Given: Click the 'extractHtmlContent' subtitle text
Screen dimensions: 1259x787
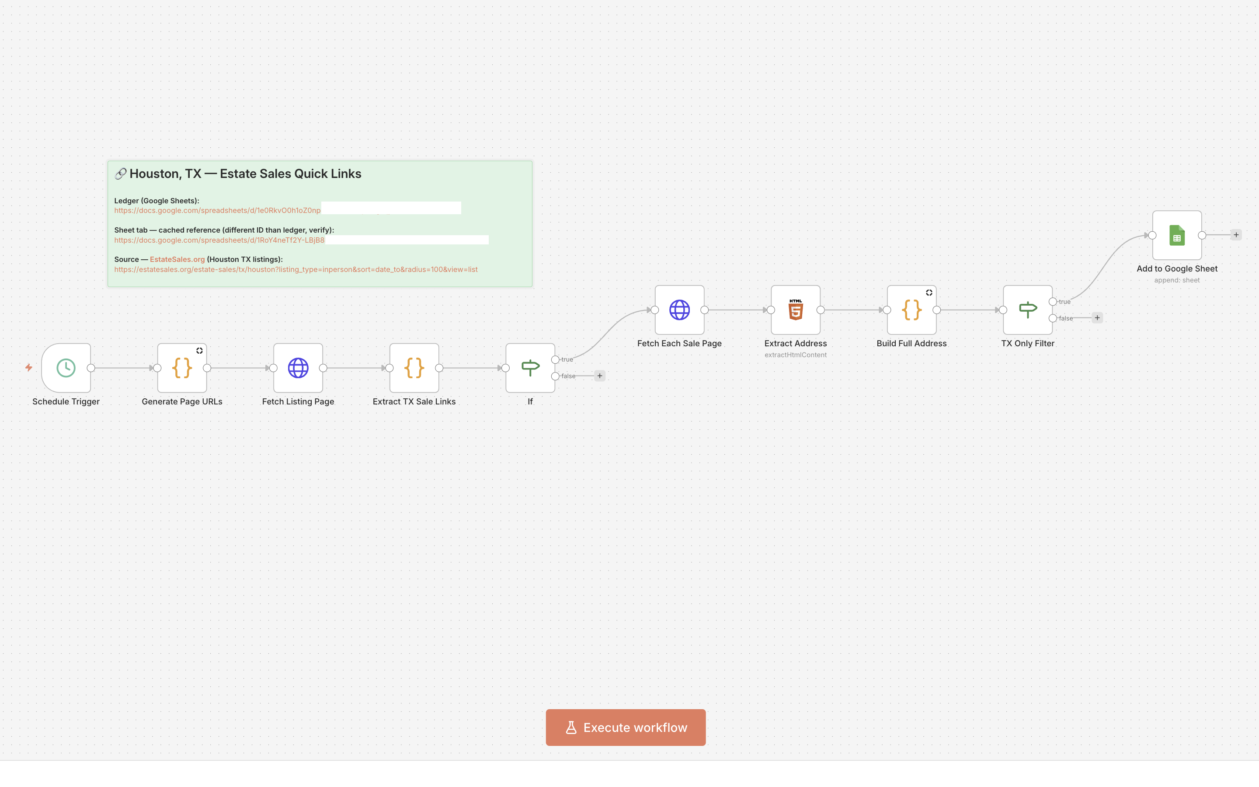Looking at the screenshot, I should pyautogui.click(x=796, y=355).
